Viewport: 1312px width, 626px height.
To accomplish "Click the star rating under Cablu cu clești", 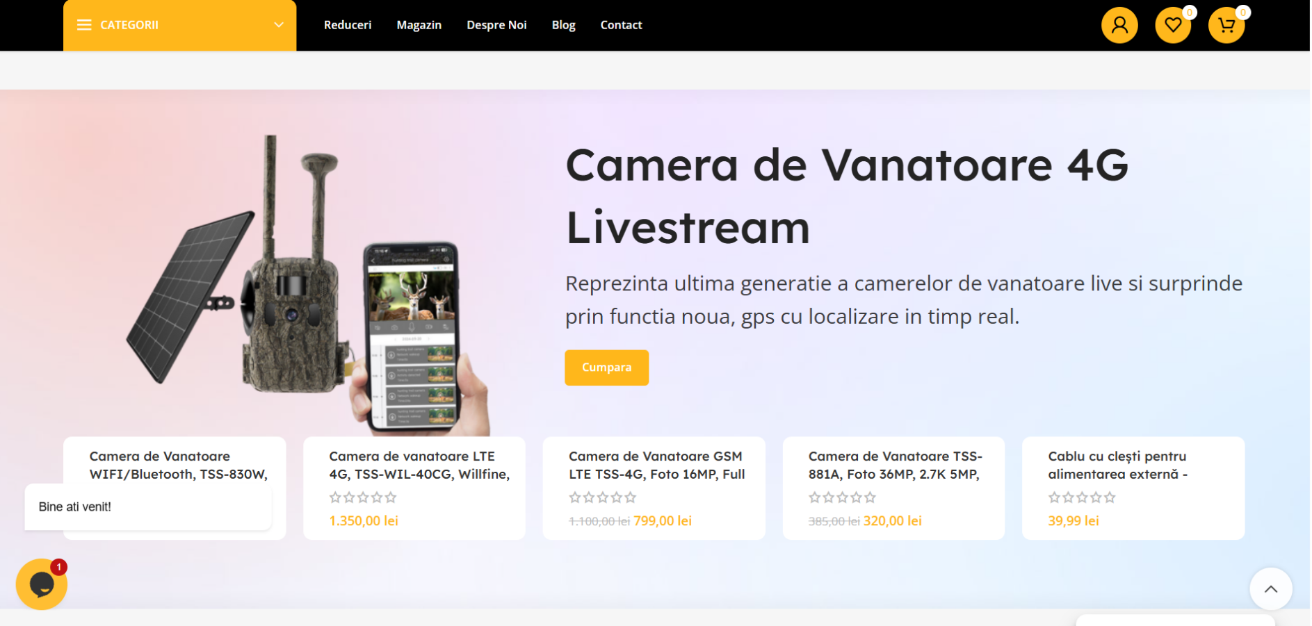I will tap(1083, 498).
